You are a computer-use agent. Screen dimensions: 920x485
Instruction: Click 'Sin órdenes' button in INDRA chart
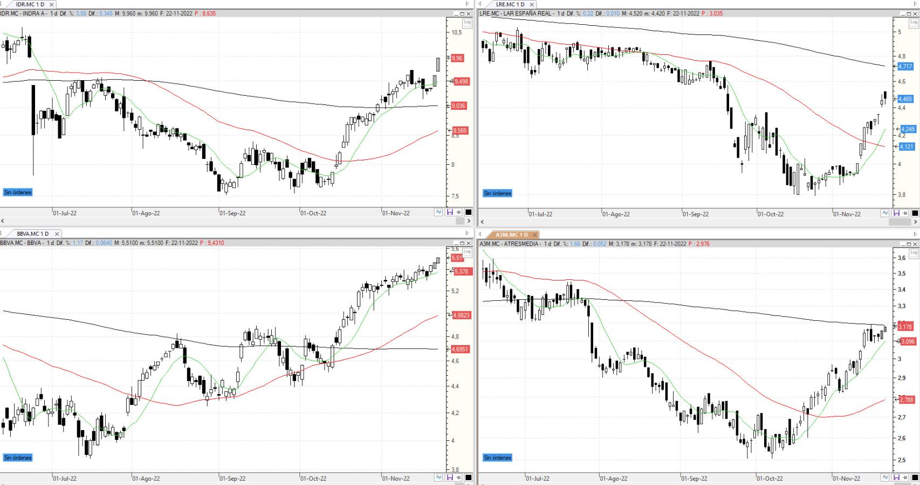(x=18, y=192)
